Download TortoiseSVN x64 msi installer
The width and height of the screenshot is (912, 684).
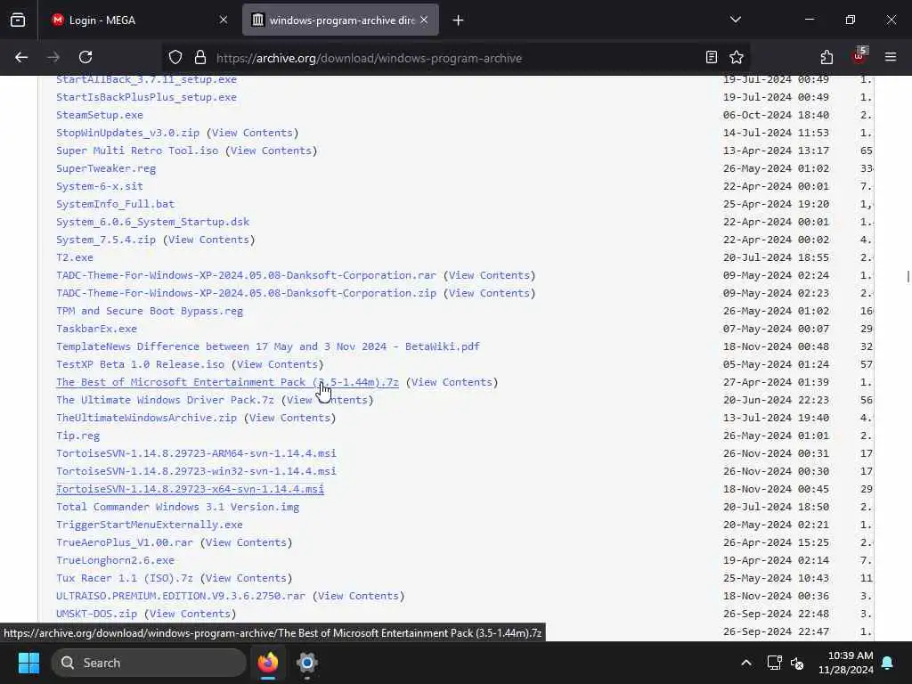[190, 489]
